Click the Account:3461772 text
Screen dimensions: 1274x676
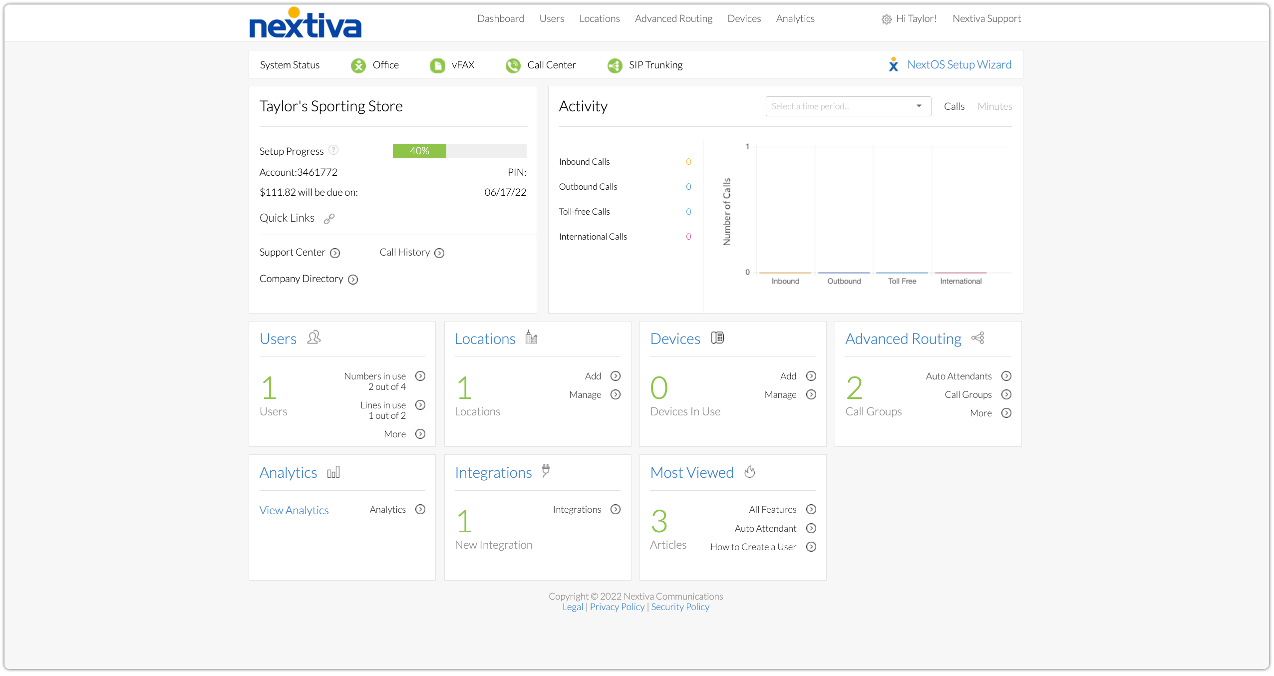tap(299, 172)
